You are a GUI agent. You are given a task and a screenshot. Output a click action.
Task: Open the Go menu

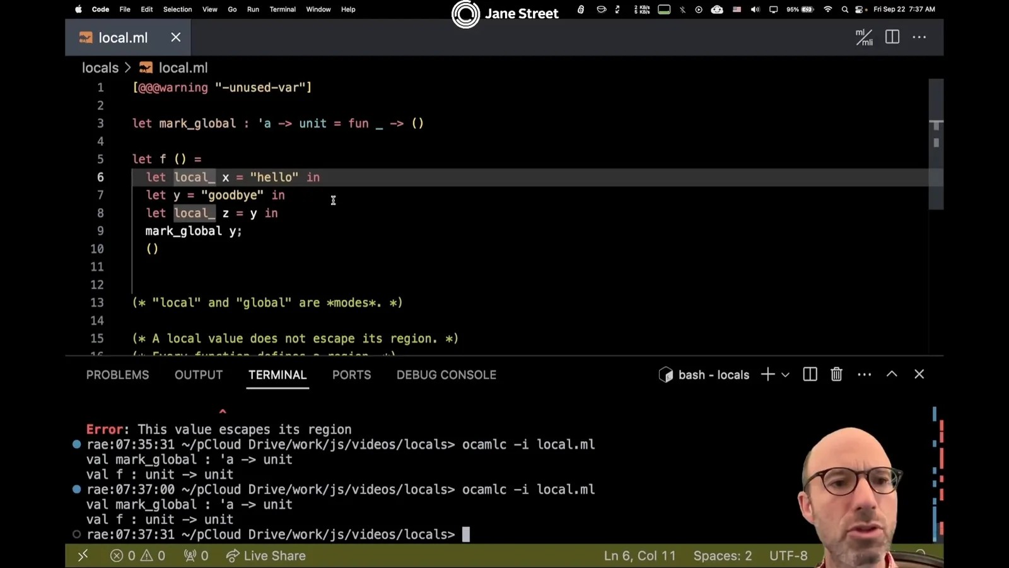pos(232,9)
